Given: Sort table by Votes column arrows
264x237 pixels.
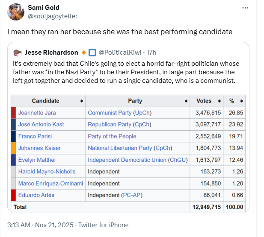Looking at the screenshot, I should point(219,101).
